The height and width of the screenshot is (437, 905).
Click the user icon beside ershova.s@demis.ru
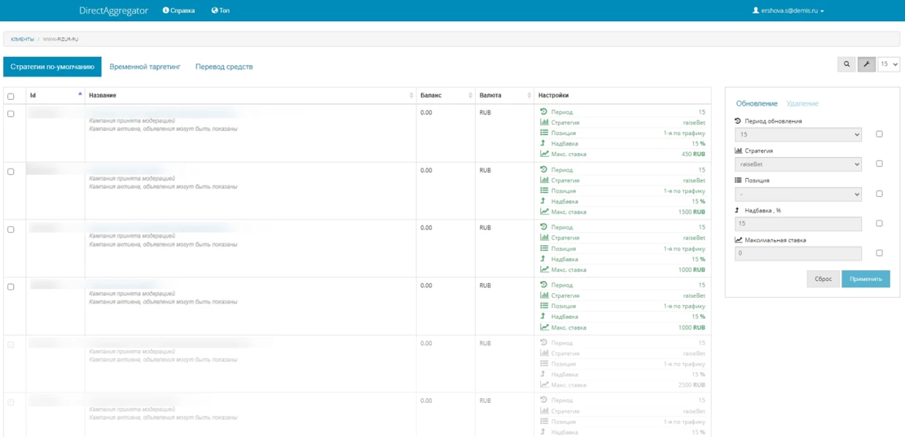(755, 10)
